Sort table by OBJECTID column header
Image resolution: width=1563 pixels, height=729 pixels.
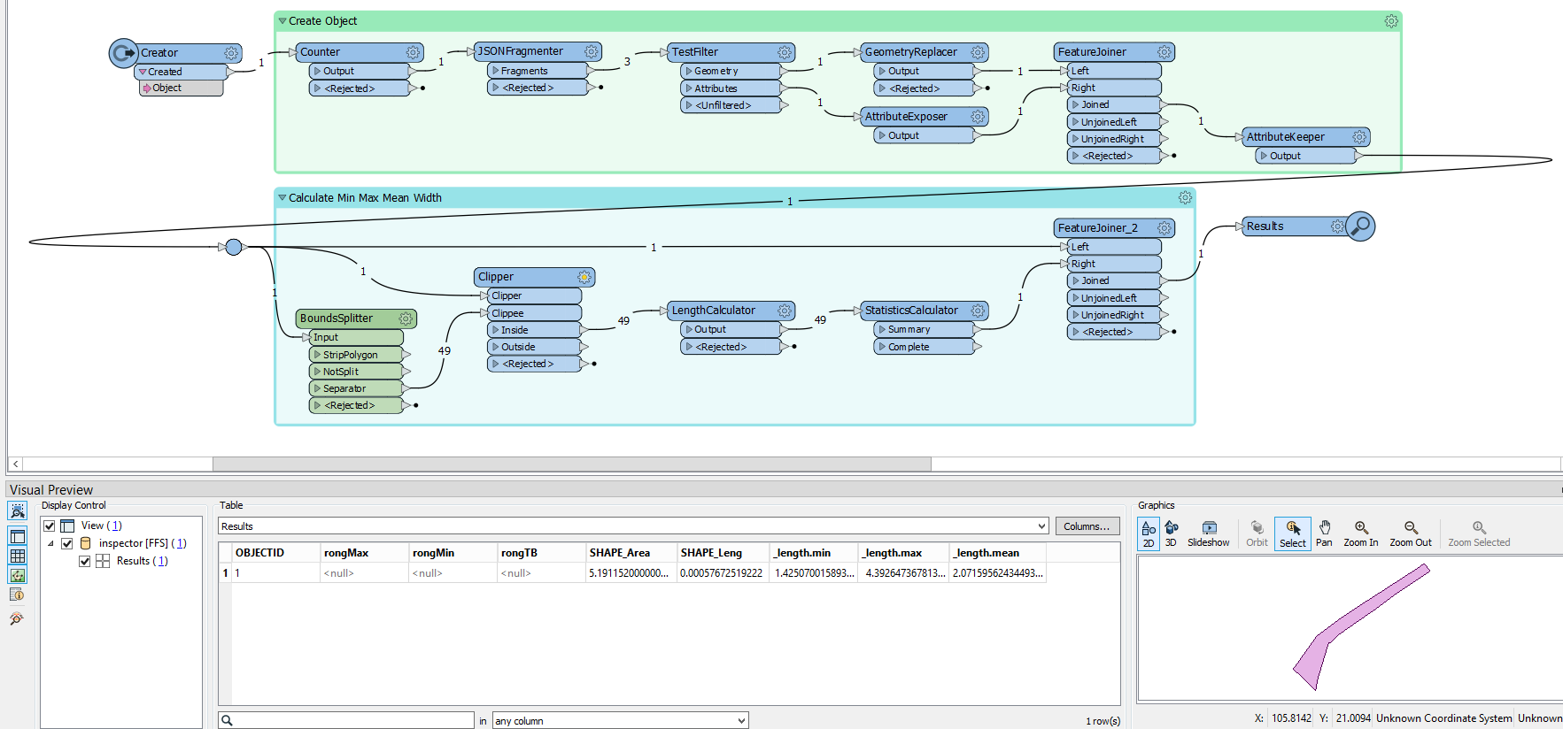(x=275, y=553)
